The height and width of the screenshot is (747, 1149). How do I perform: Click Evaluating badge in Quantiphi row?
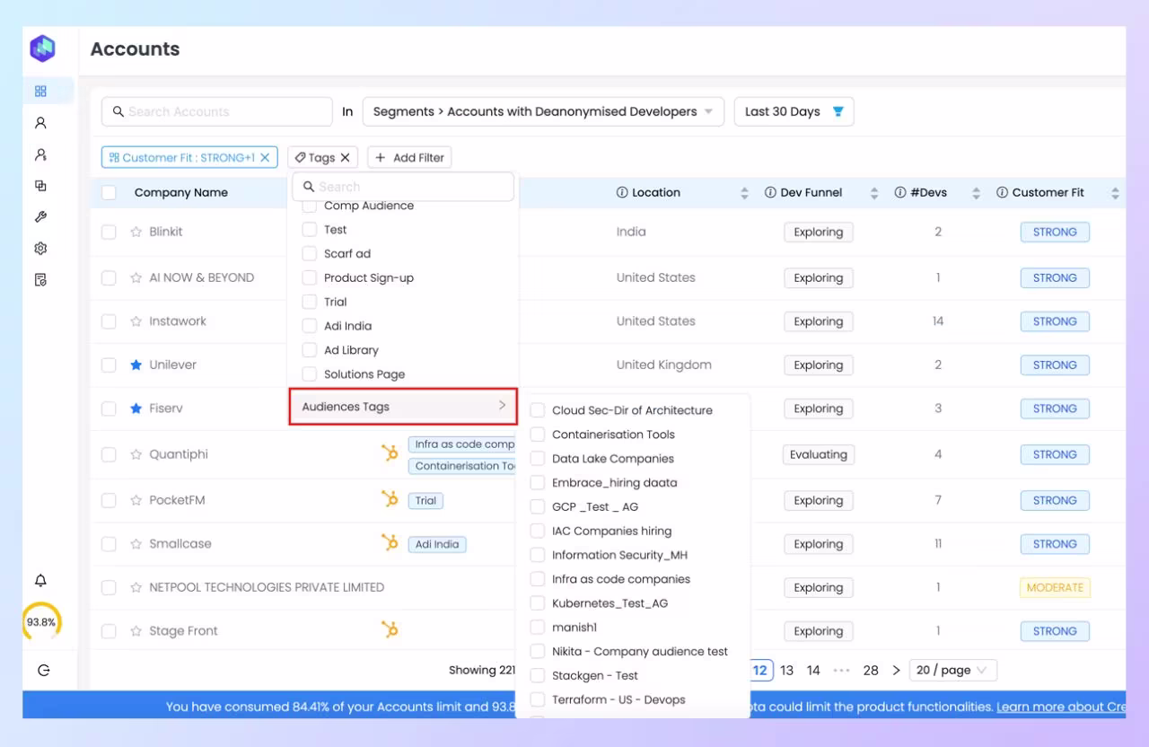click(818, 454)
